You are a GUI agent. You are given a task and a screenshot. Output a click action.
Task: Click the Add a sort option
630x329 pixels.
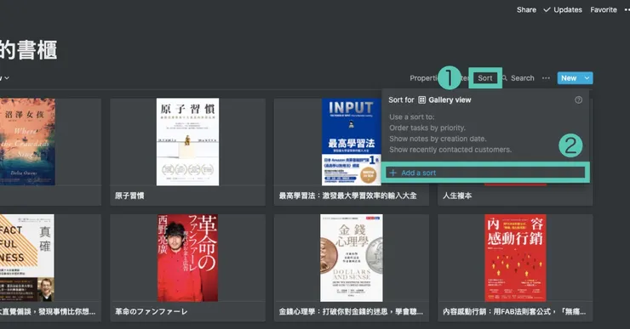pos(485,173)
